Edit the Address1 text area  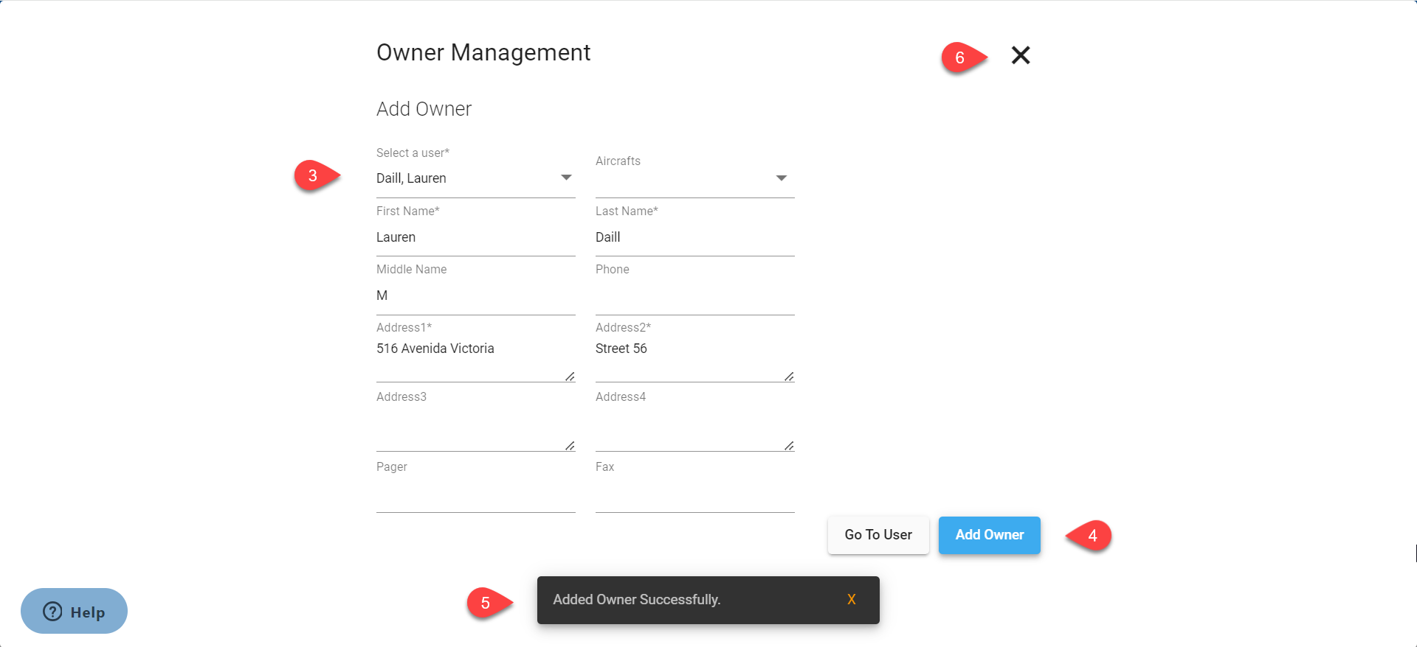pos(471,358)
